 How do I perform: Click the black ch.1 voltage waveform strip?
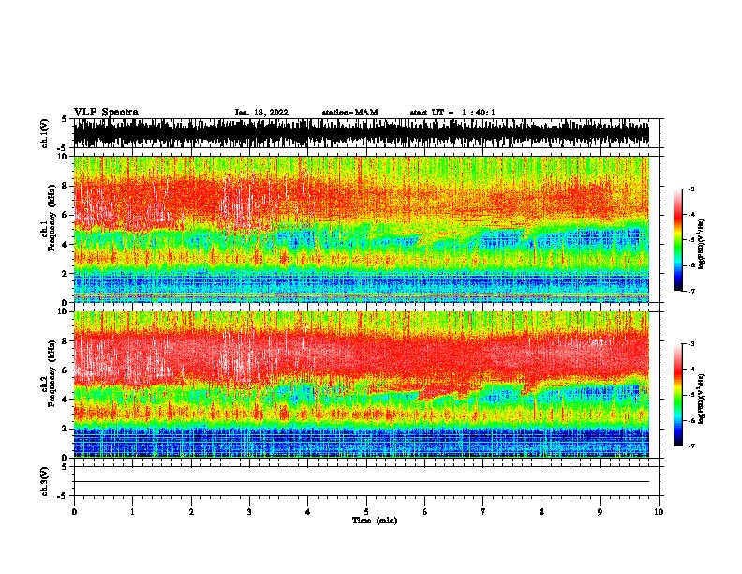pyautogui.click(x=362, y=133)
